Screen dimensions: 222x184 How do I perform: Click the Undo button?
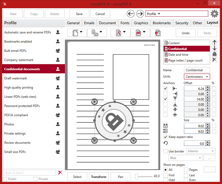(186, 33)
